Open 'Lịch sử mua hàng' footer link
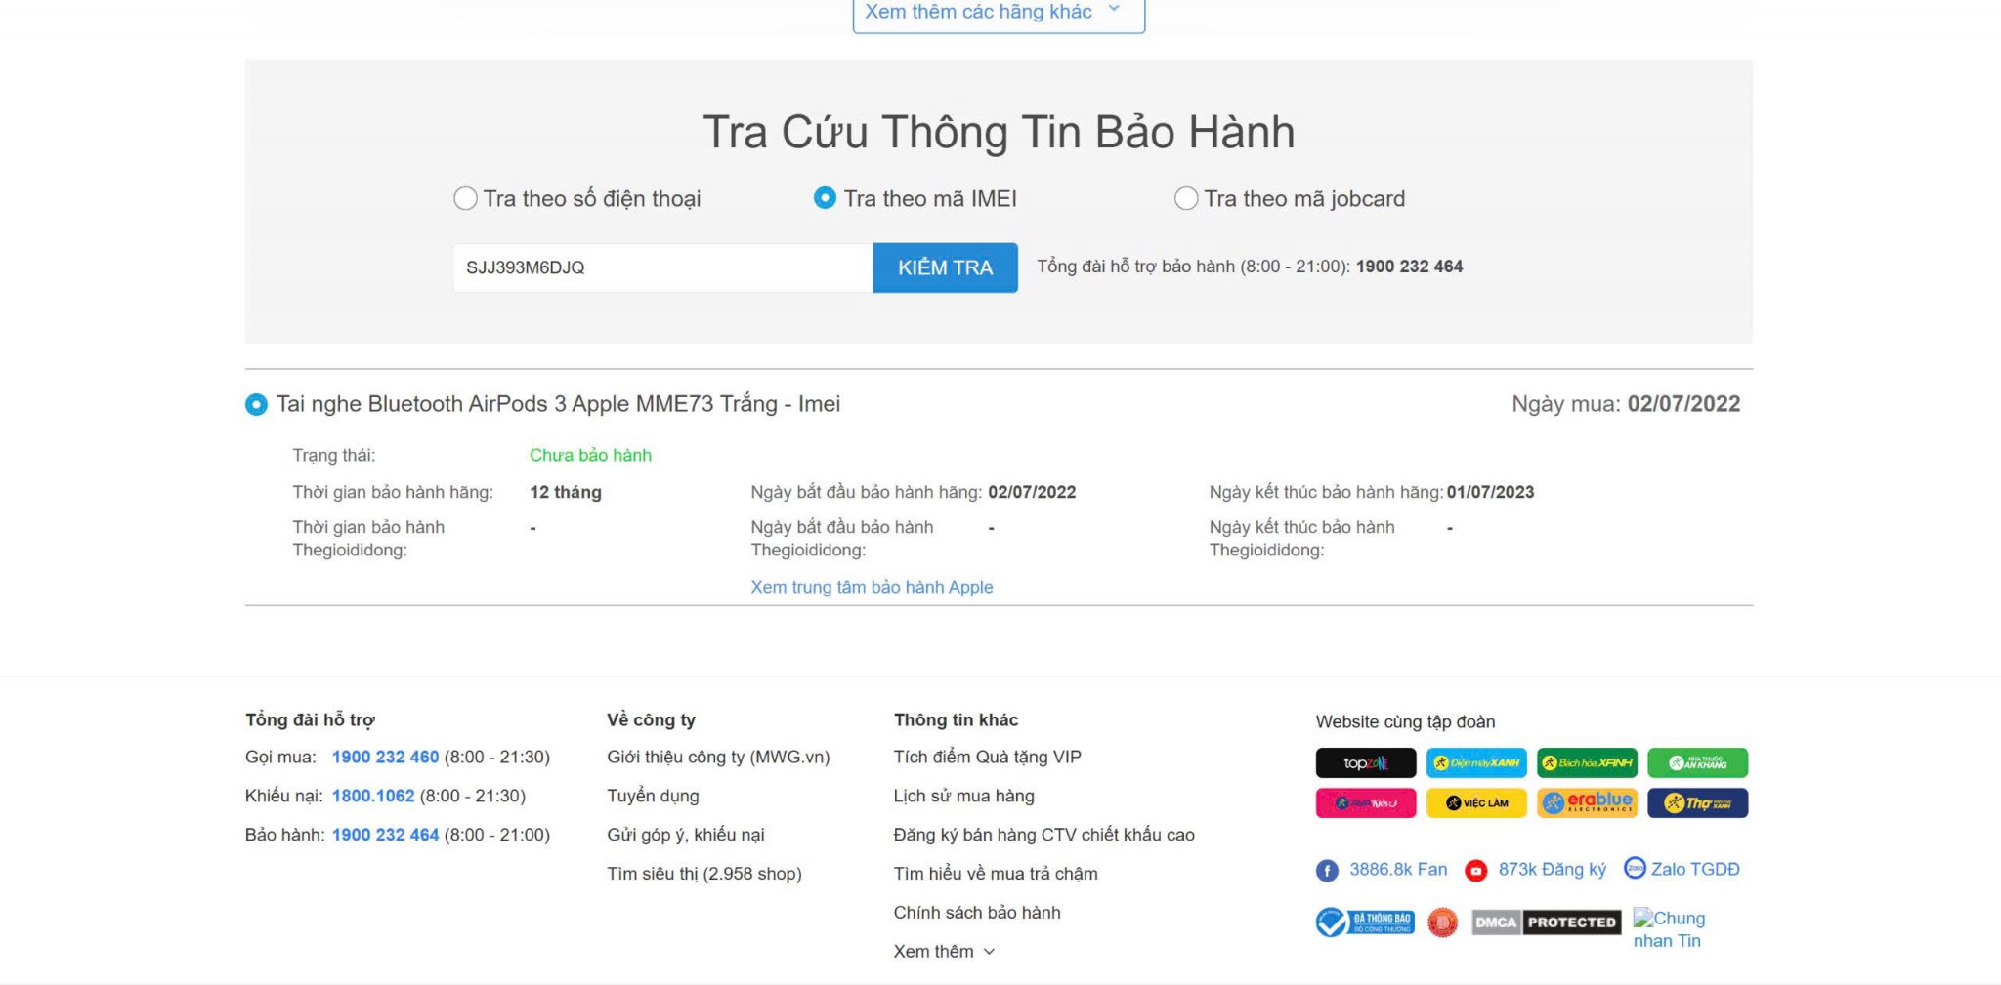This screenshot has height=985, width=2001. point(963,796)
